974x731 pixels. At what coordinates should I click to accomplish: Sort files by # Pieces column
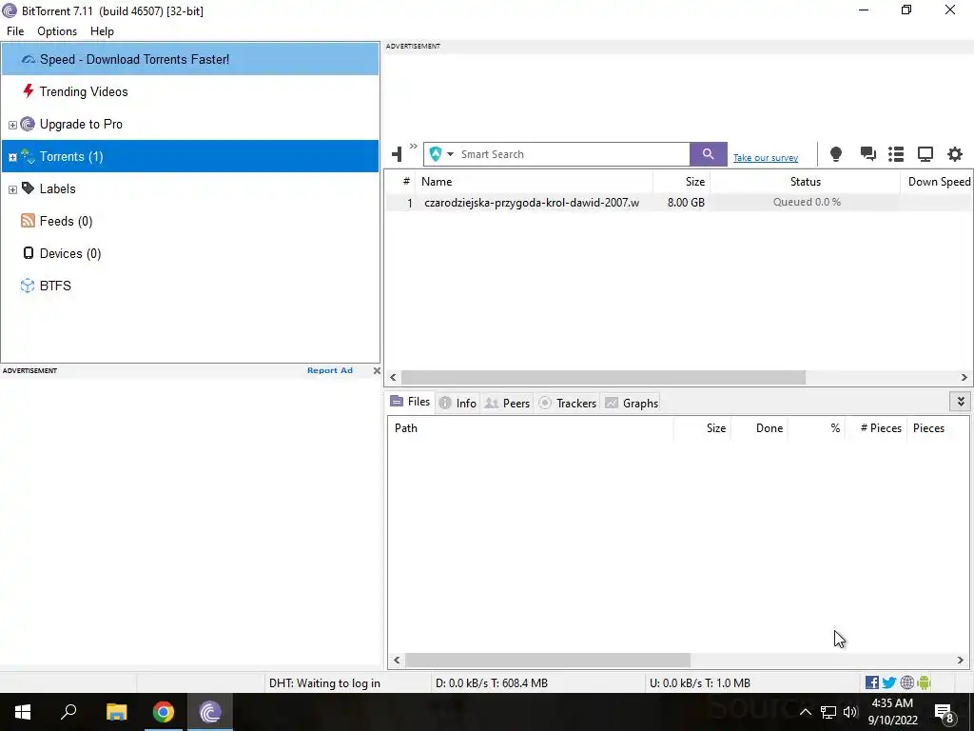[x=875, y=428]
